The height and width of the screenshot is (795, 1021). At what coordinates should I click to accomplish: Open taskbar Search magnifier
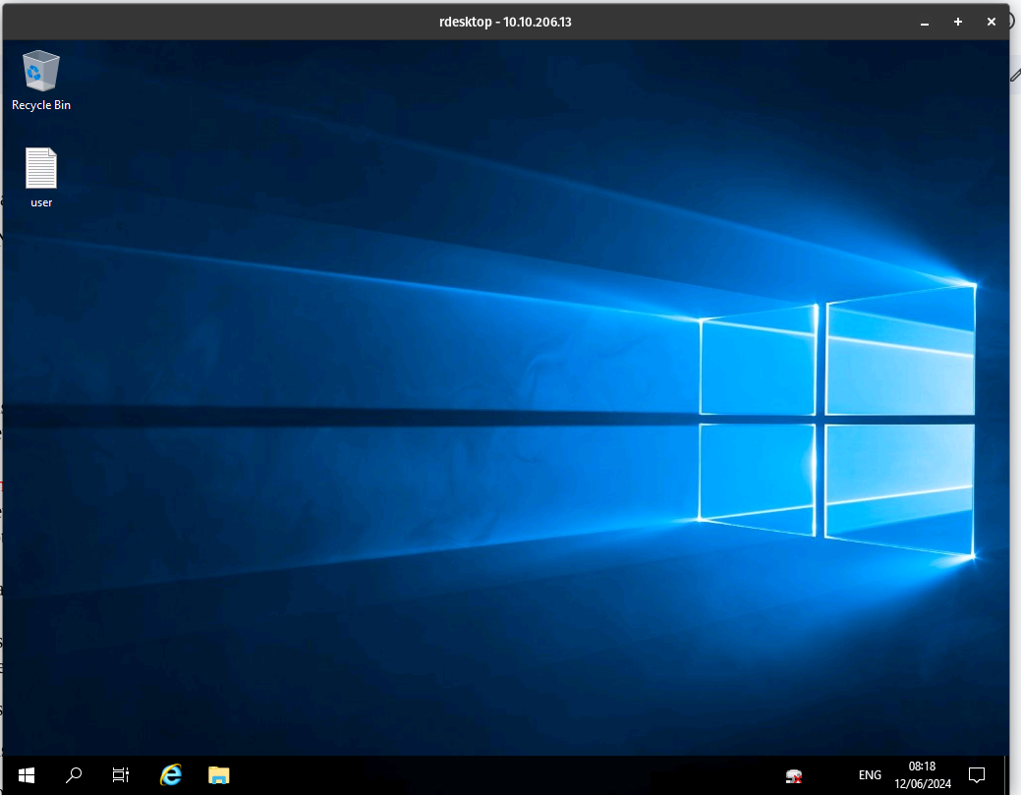[74, 774]
